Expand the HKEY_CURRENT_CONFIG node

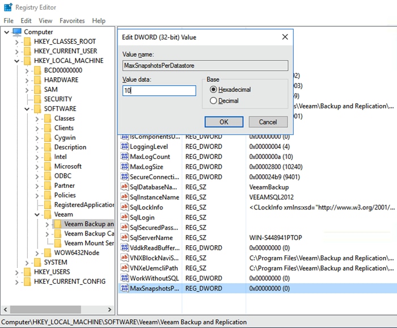[x=16, y=282]
